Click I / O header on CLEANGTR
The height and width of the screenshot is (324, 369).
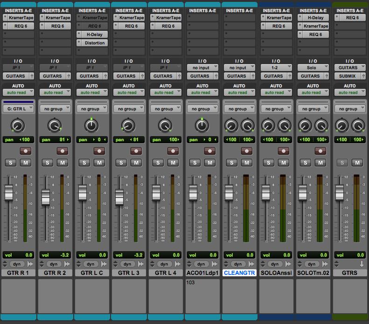(x=239, y=61)
